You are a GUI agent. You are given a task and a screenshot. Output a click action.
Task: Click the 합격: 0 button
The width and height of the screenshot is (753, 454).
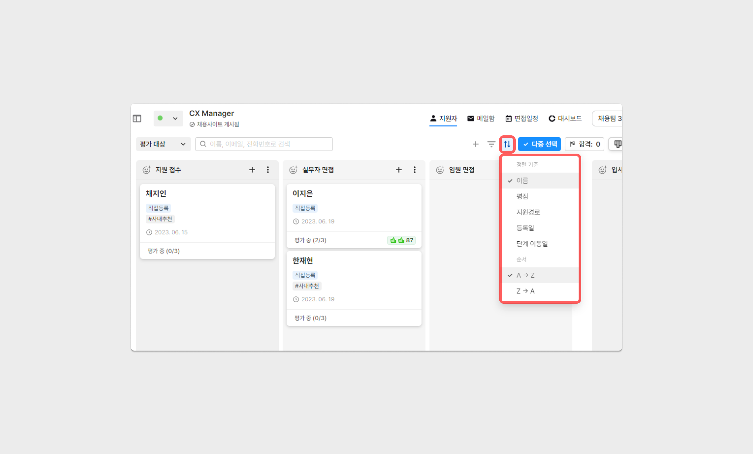pyautogui.click(x=585, y=144)
